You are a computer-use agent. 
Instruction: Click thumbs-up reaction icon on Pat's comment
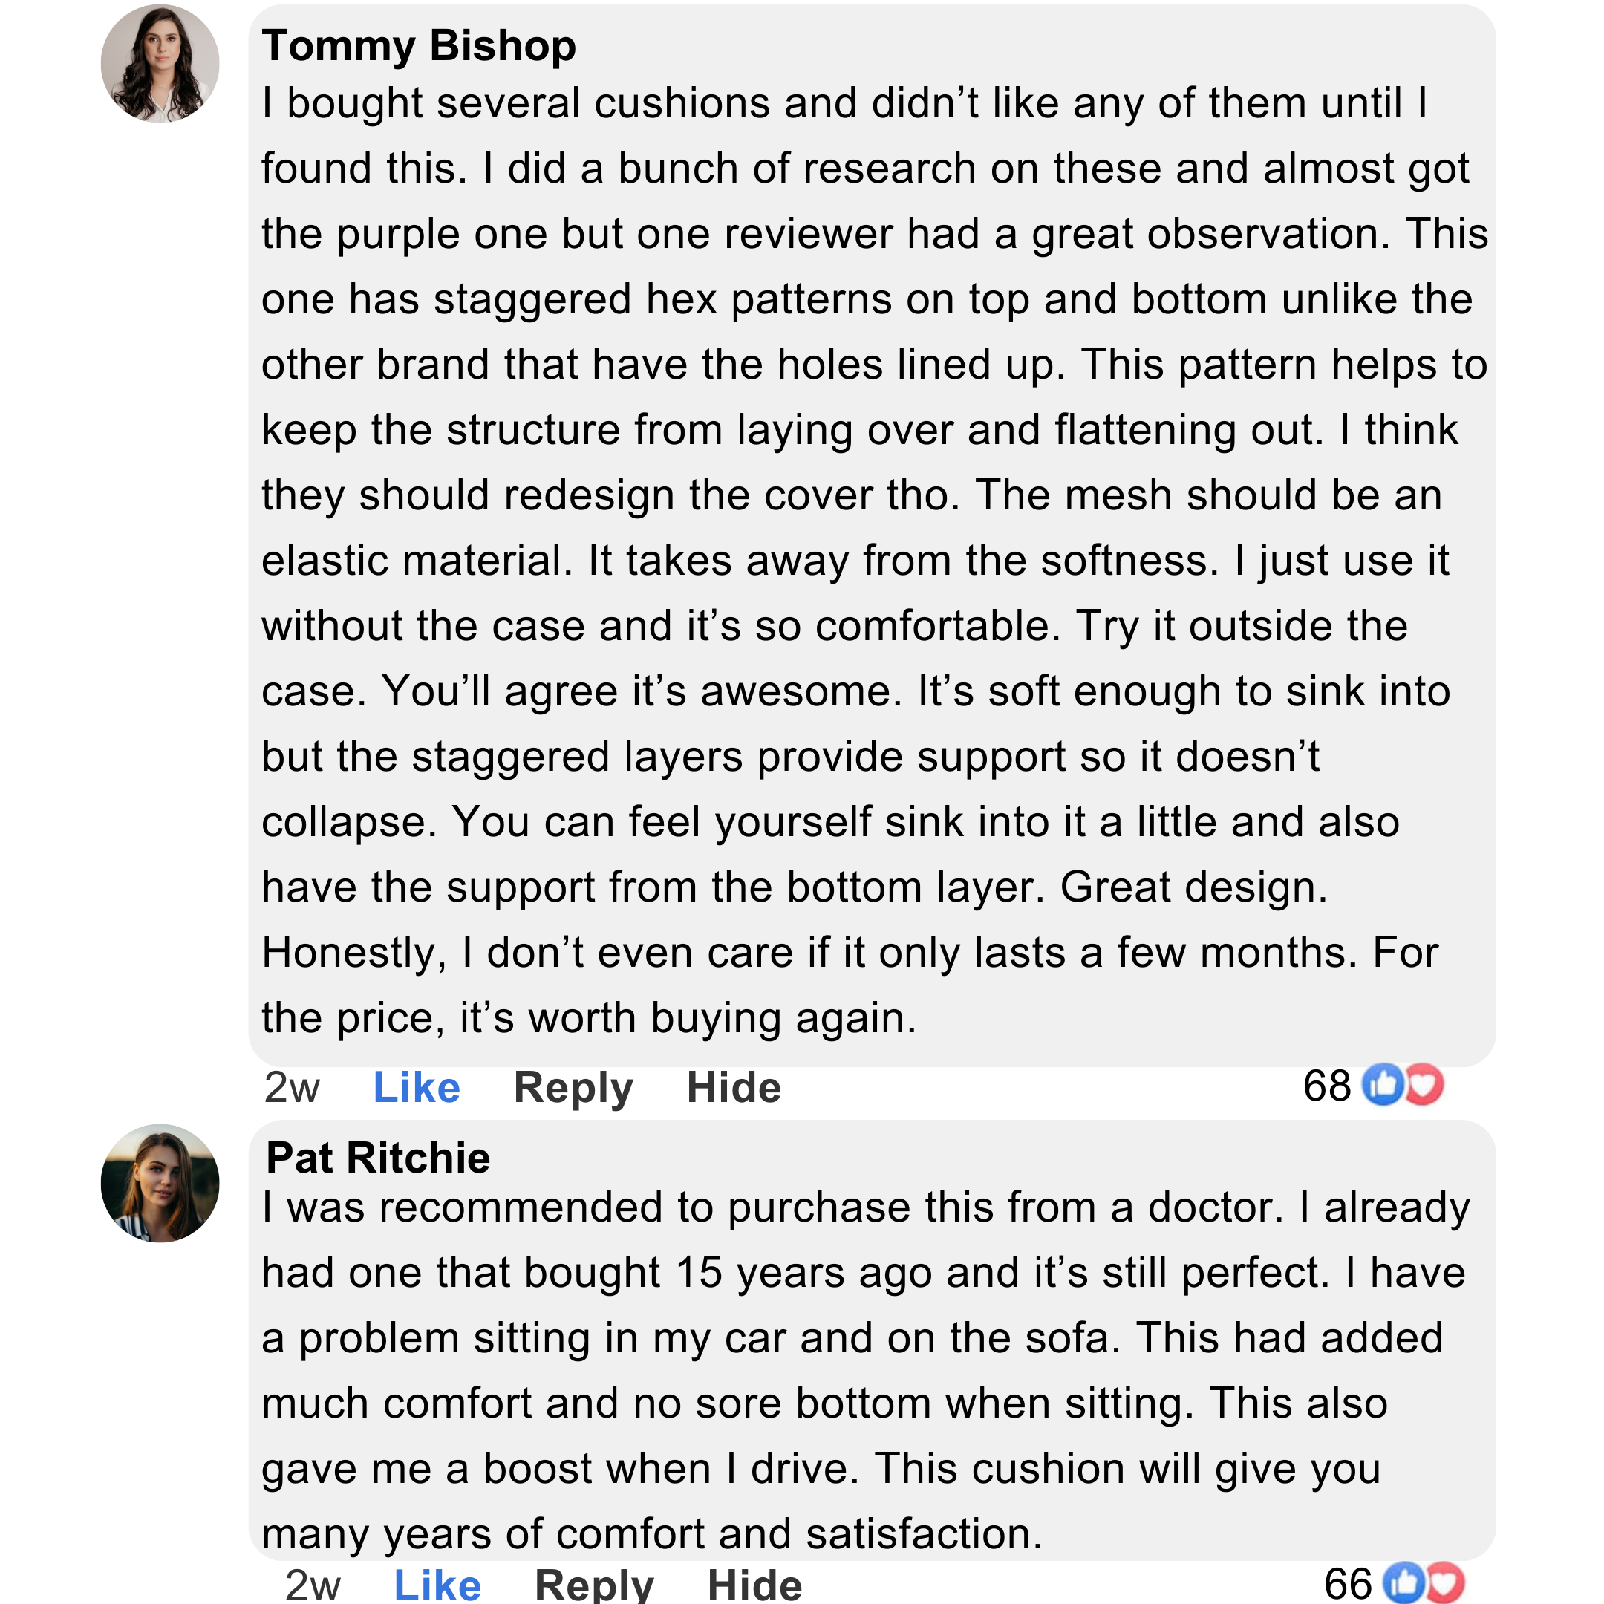pos(1404,1582)
